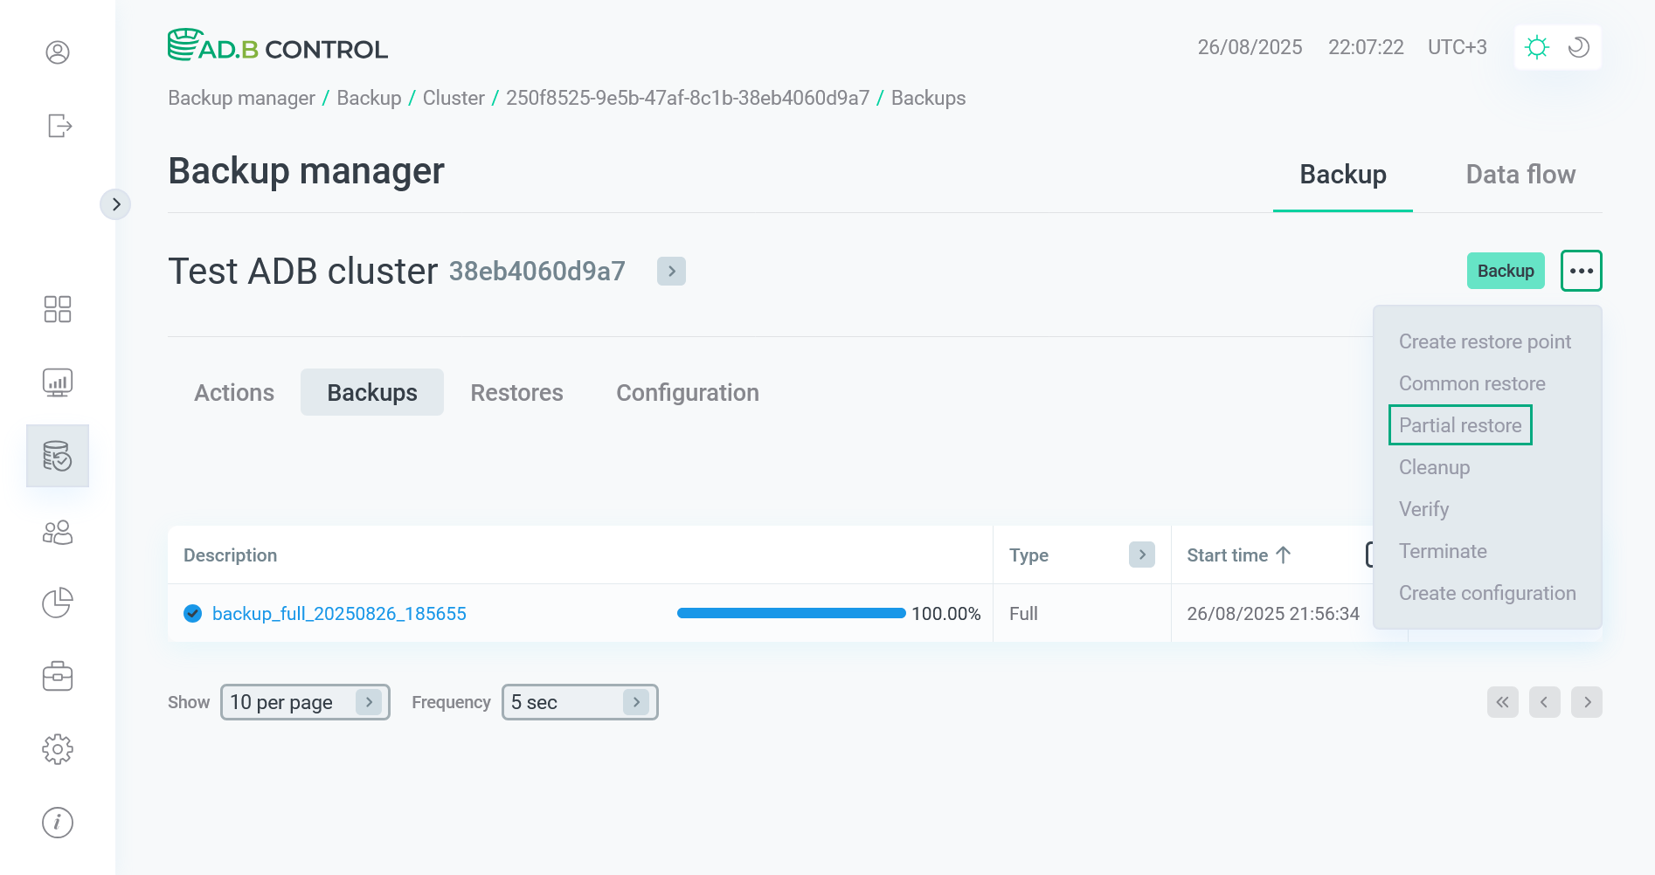Expand the Type column filter
This screenshot has width=1655, height=875.
click(1141, 555)
